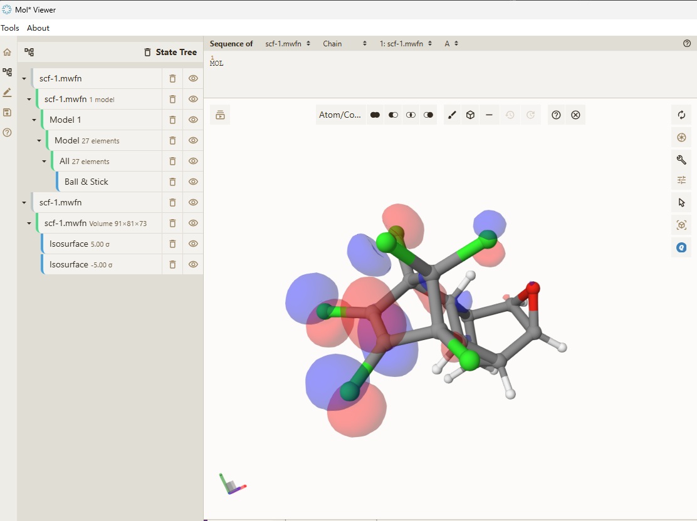Toggle the selection mode arrow icon
This screenshot has height=521, width=697.
coord(681,203)
